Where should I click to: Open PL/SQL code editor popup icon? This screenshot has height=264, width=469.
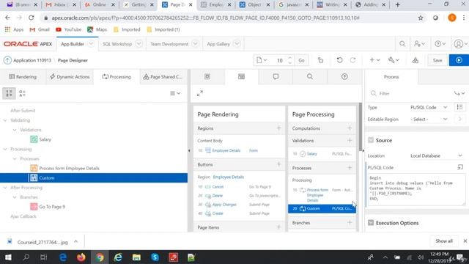(460, 167)
